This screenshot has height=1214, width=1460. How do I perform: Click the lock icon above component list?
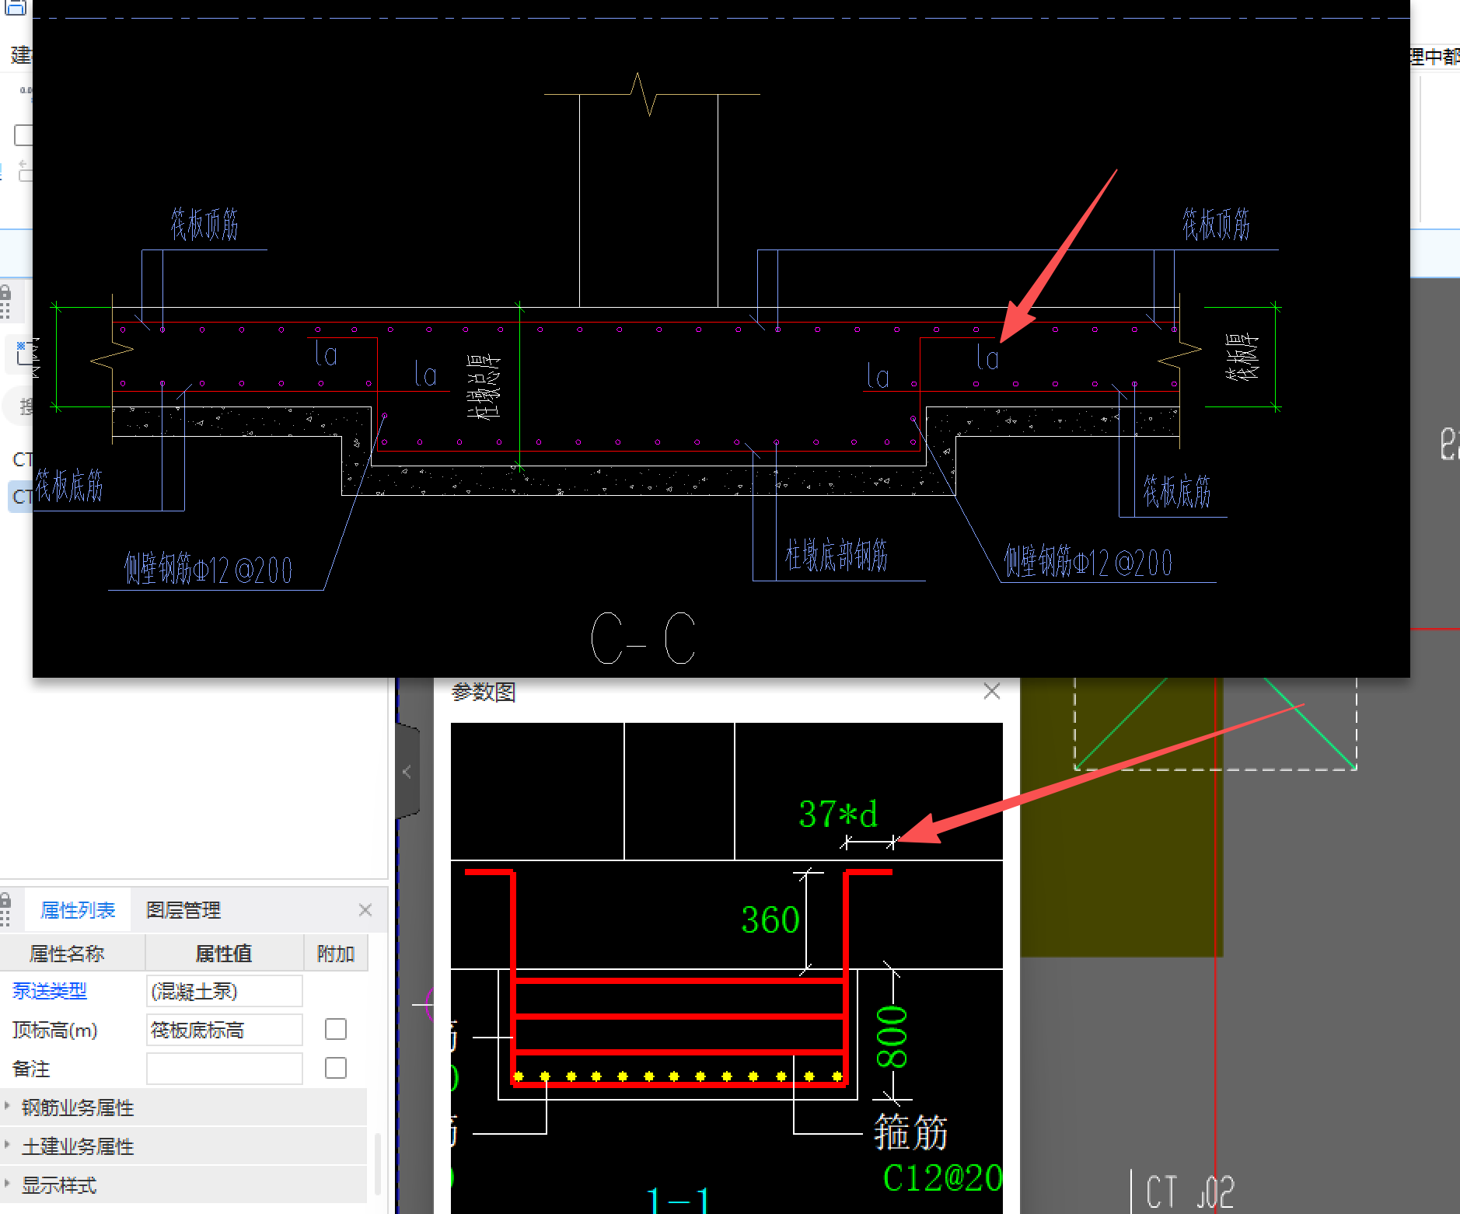coord(5,294)
